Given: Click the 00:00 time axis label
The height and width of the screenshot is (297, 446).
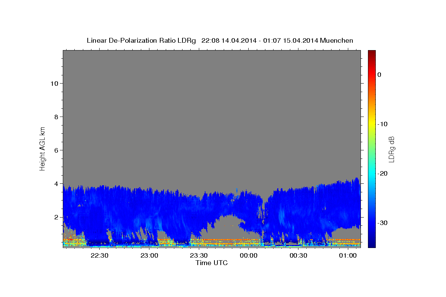Looking at the screenshot, I should [x=249, y=255].
